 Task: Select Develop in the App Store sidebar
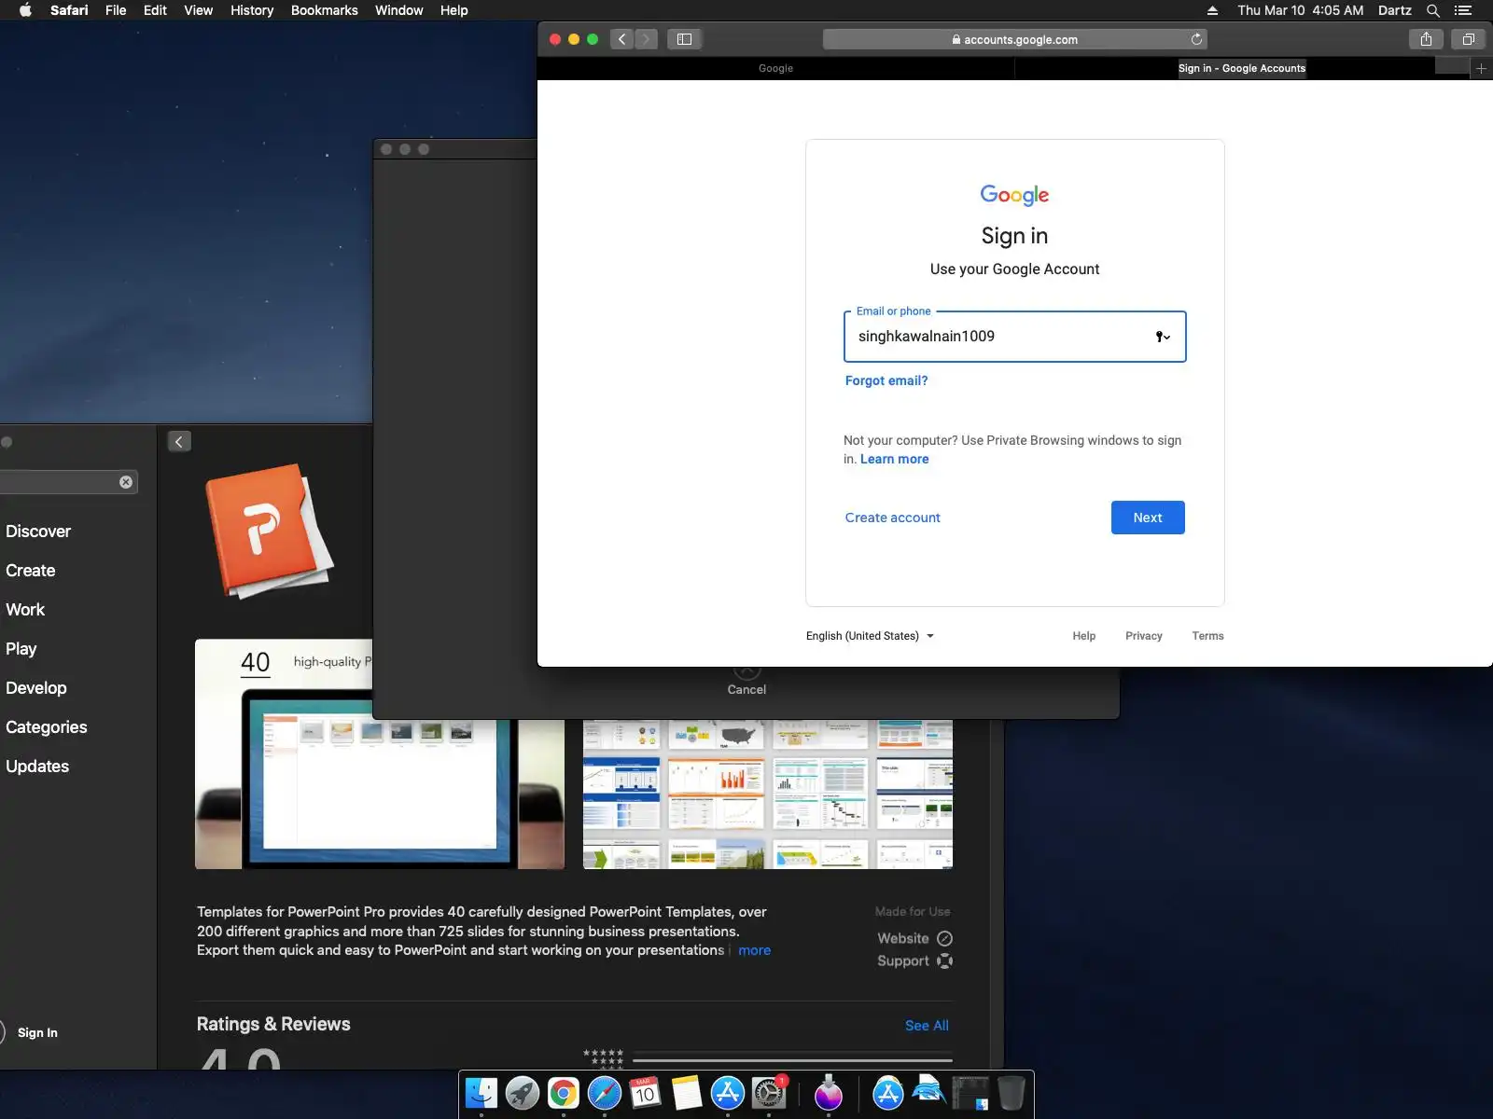pos(36,688)
